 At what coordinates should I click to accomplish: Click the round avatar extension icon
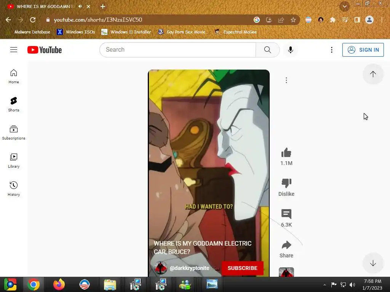[x=321, y=20]
